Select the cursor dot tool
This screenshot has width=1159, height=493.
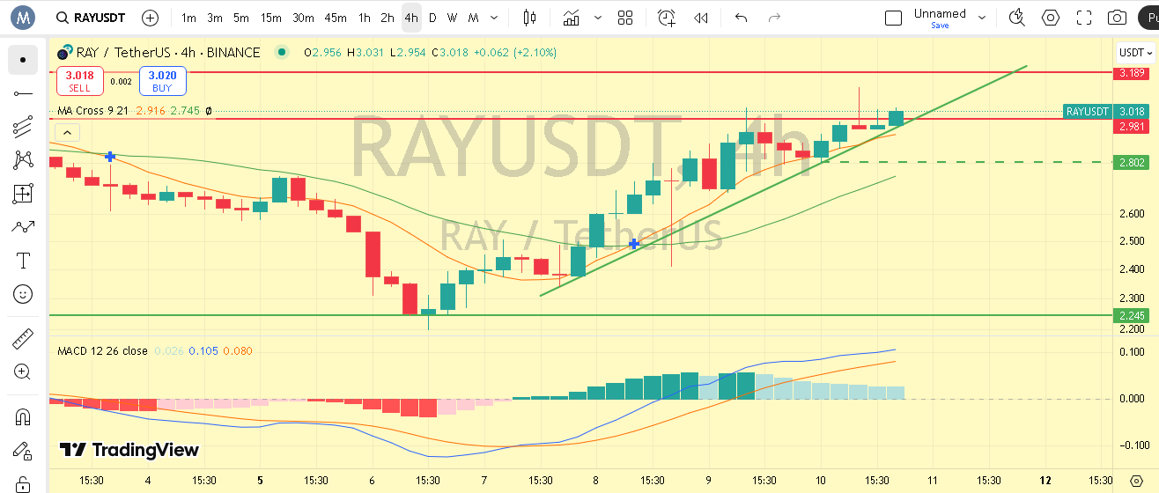click(23, 60)
